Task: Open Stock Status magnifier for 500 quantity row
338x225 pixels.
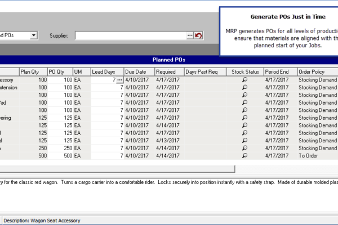Action: [x=244, y=156]
